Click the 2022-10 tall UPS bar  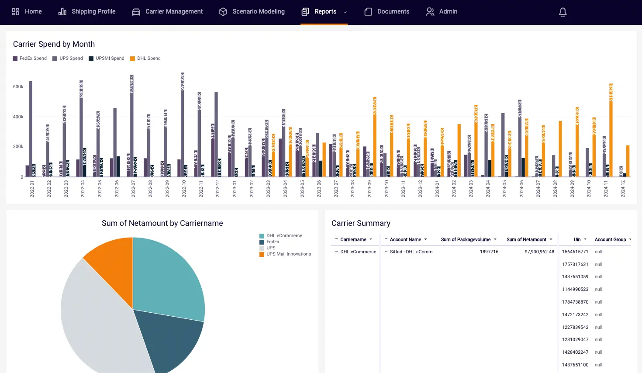[183, 124]
